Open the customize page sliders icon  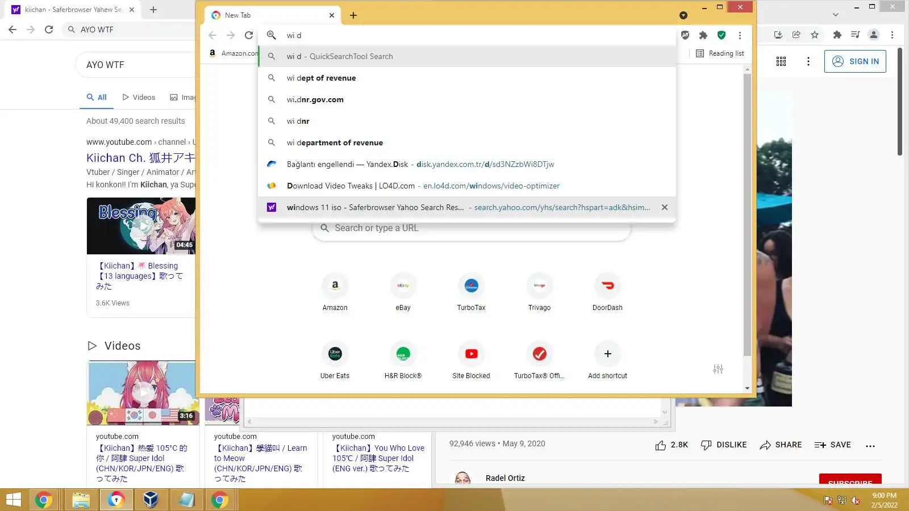pyautogui.click(x=718, y=369)
